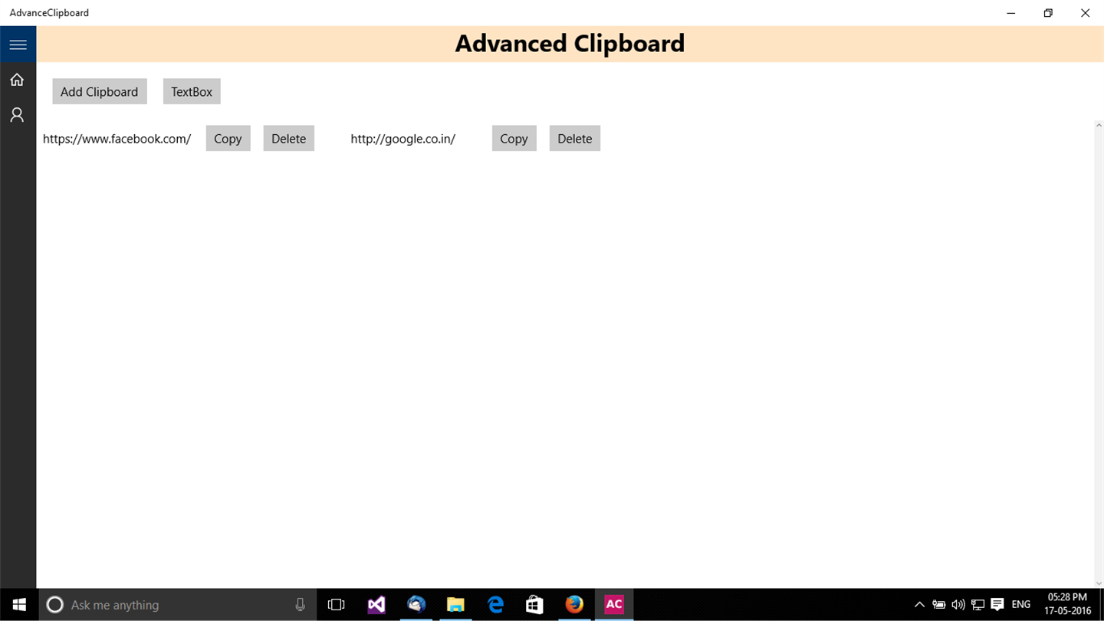Image resolution: width=1104 pixels, height=621 pixels.
Task: Click the TextBox button
Action: [192, 91]
